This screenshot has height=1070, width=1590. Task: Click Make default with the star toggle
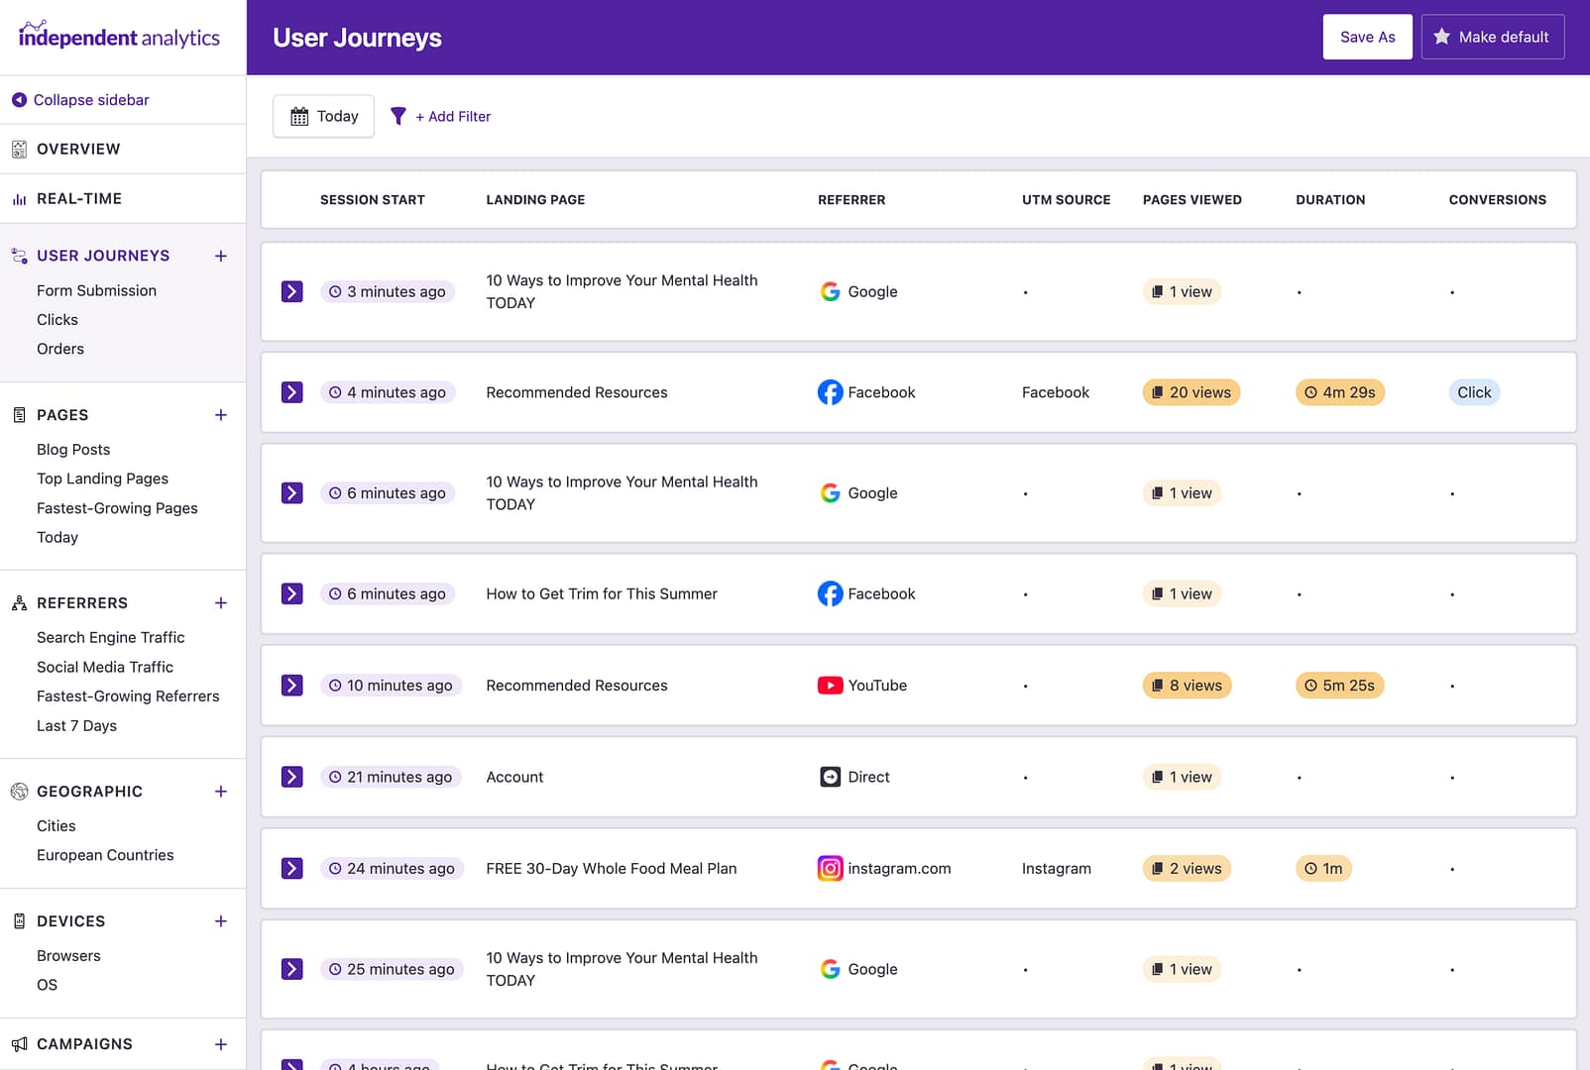pyautogui.click(x=1493, y=37)
